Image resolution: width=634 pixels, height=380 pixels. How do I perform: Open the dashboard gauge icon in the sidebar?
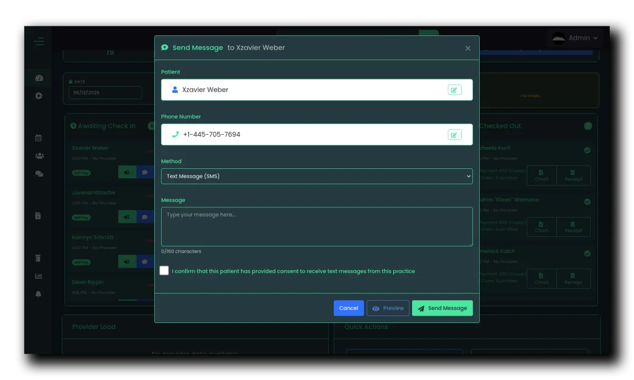(x=39, y=78)
